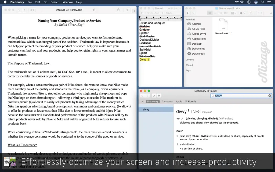Image resolution: width=275 pixels, height=172 pixels.
Task: Select the Wikipedia source tab
Action: click(x=190, y=101)
